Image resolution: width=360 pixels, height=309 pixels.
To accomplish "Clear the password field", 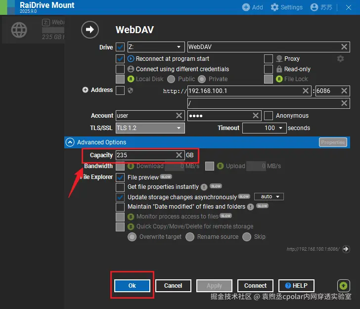I will [x=256, y=116].
